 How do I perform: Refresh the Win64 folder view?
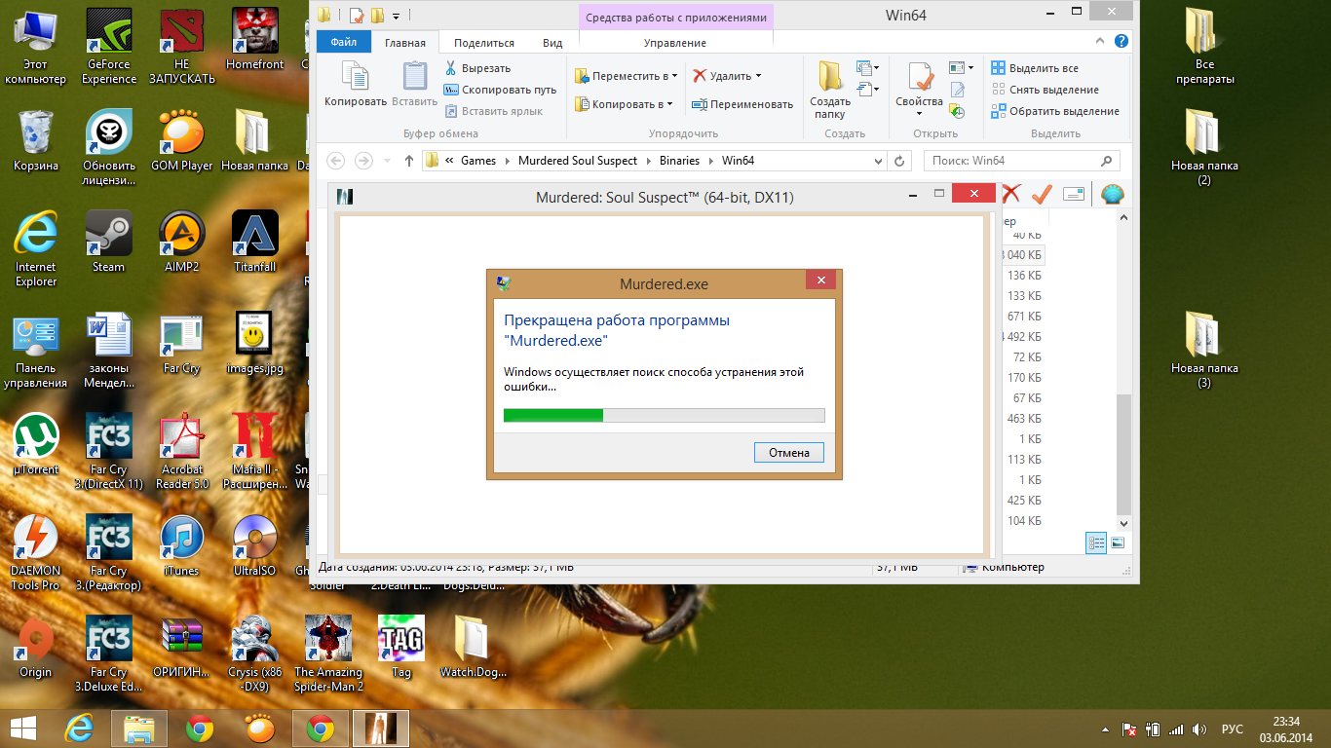pyautogui.click(x=900, y=161)
